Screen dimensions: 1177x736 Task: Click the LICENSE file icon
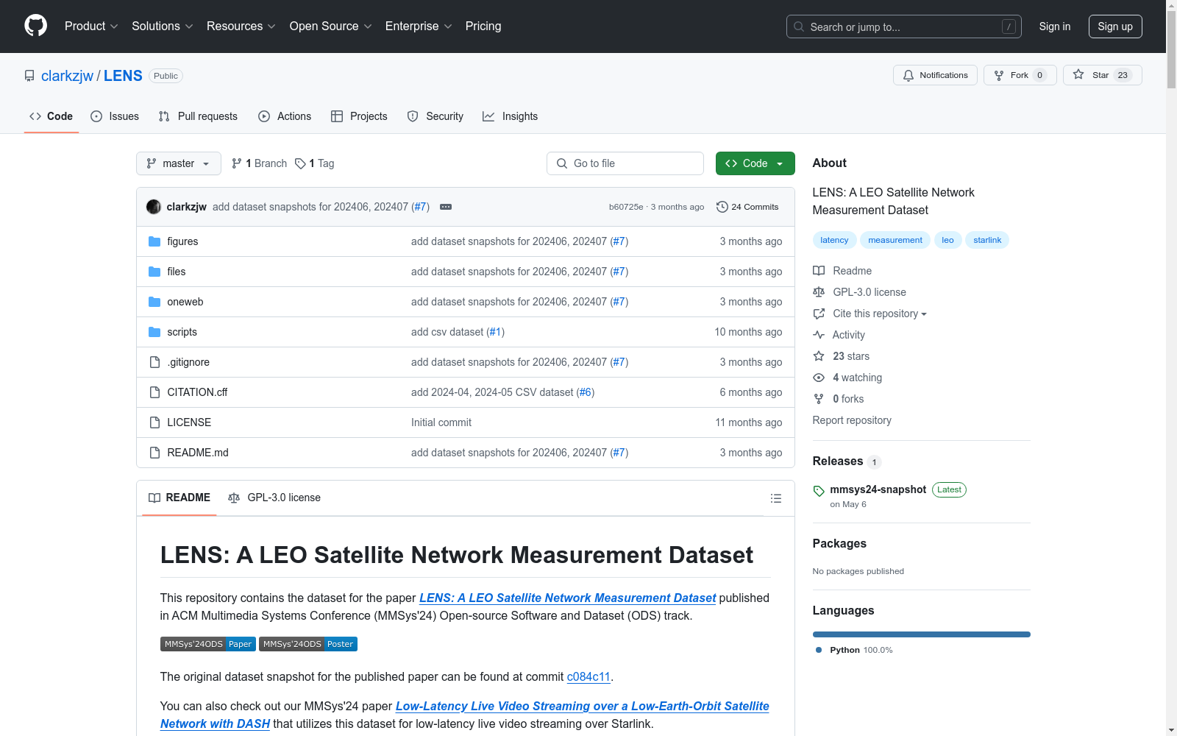154,422
